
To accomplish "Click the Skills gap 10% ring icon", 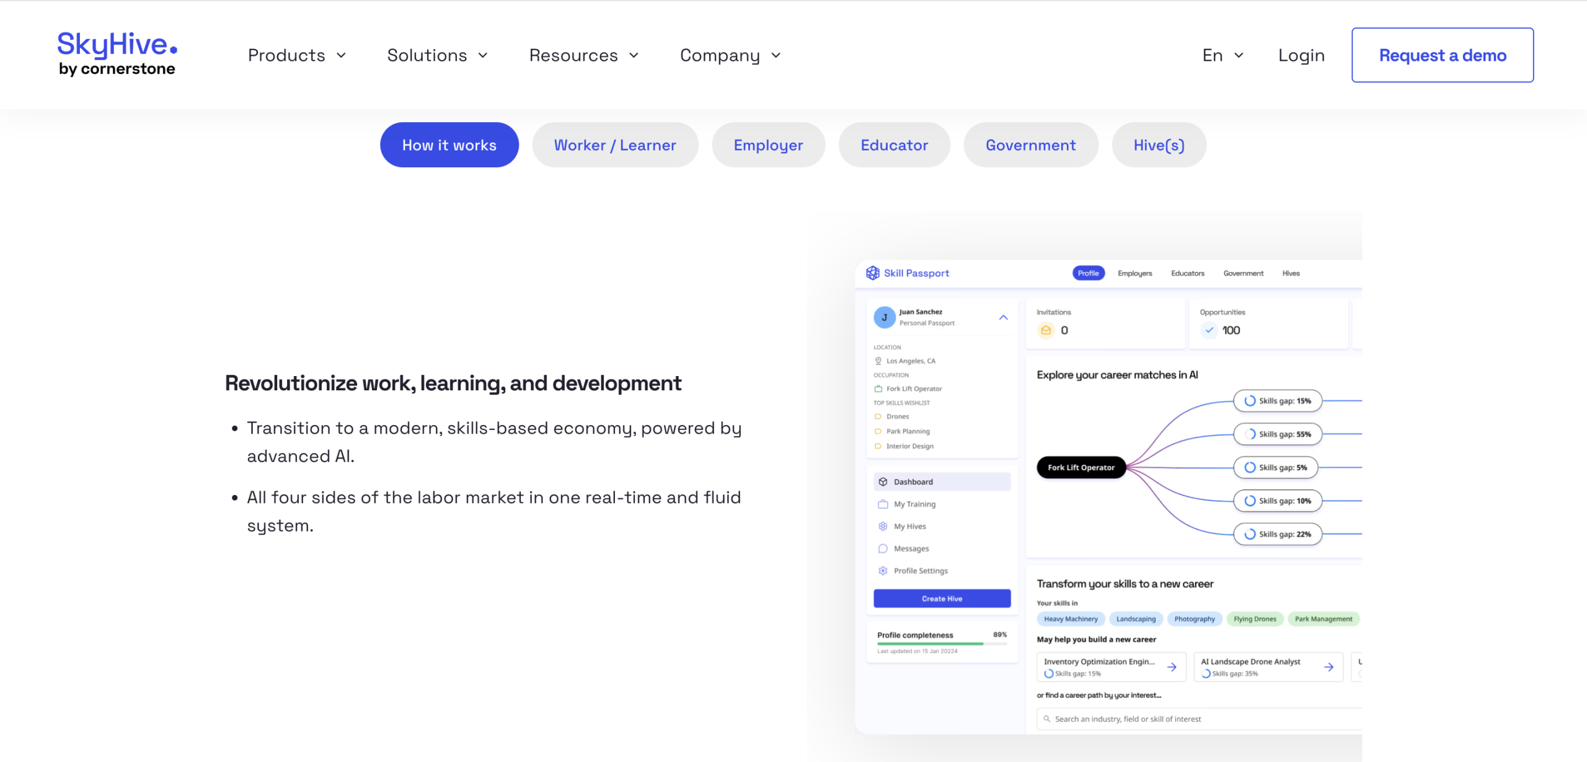I will [x=1250, y=501].
